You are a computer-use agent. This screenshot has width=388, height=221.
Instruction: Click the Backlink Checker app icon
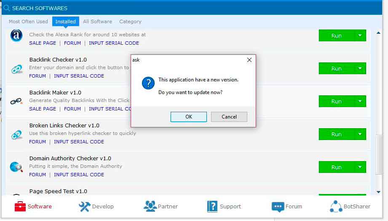[x=16, y=69]
